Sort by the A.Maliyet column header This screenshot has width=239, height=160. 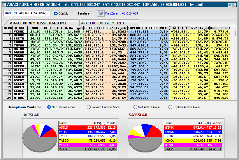[x=74, y=28]
